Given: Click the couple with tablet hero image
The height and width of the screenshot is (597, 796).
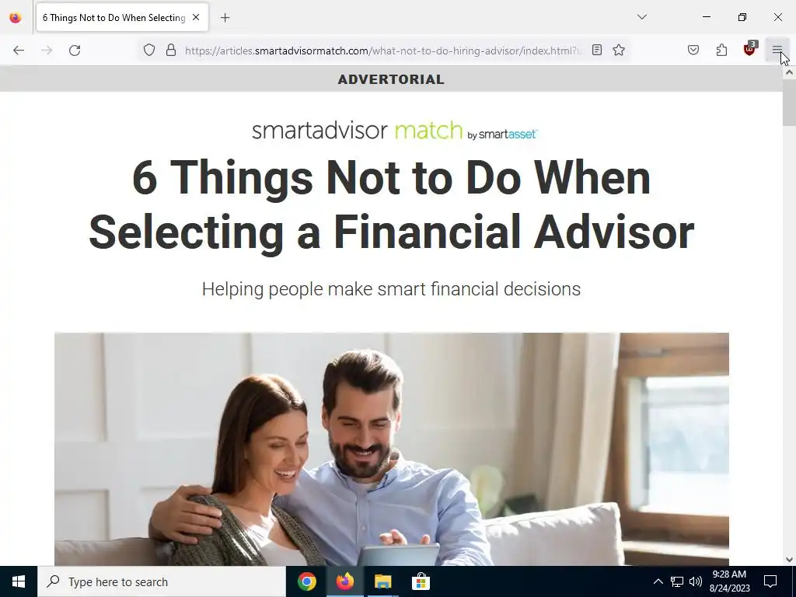Looking at the screenshot, I should (392, 449).
